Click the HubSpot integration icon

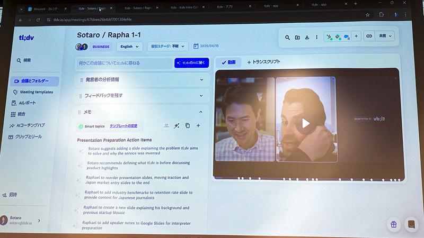point(329,36)
